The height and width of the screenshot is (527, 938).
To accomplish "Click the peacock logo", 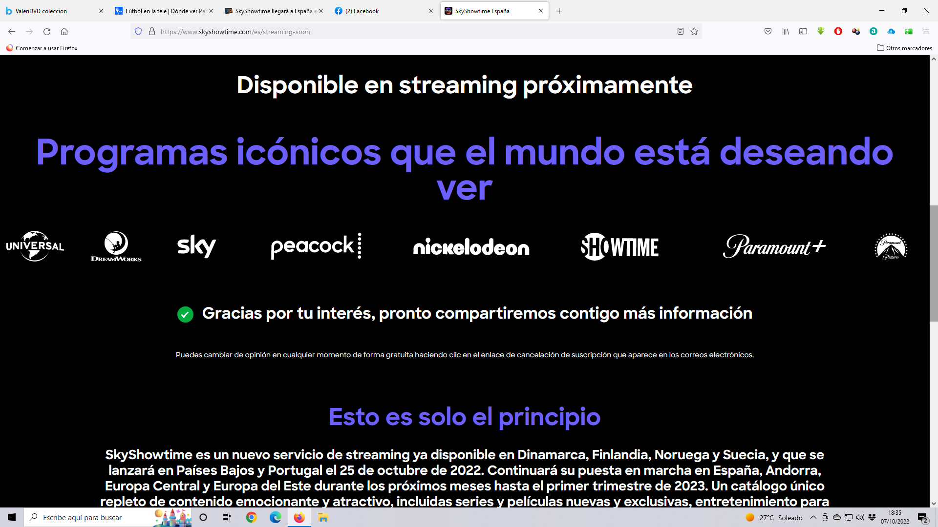I will pos(316,246).
